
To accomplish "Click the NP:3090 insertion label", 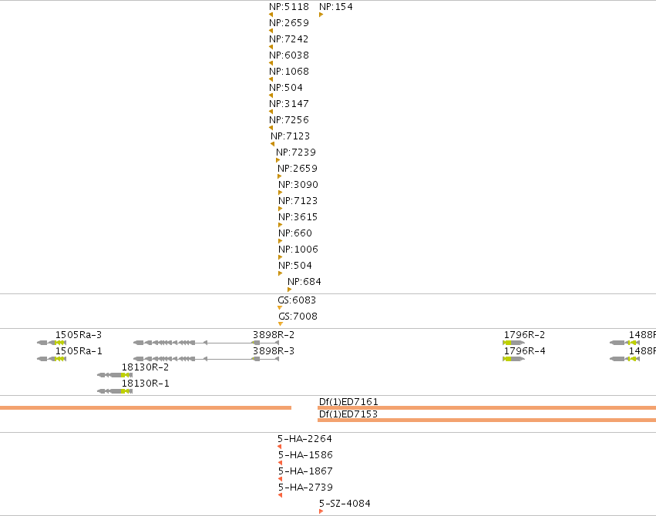I will [298, 185].
